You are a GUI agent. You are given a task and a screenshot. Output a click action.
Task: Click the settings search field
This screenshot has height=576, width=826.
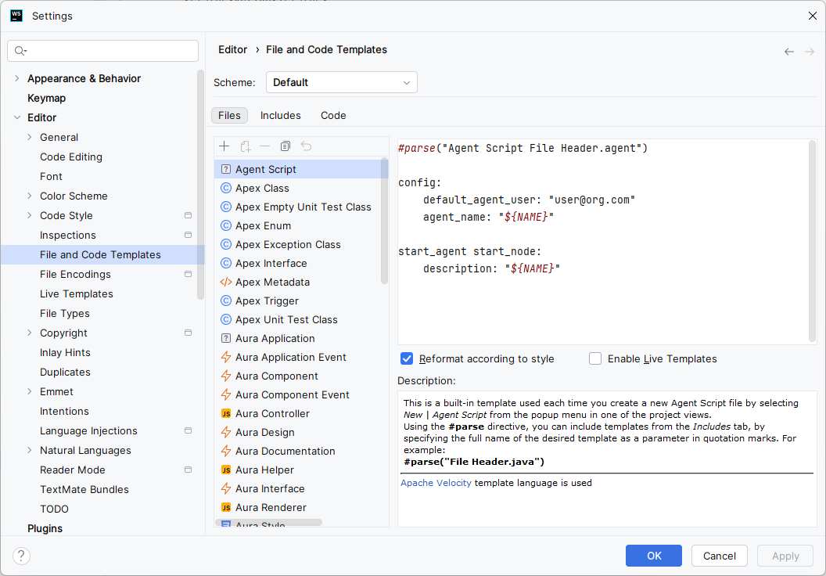point(102,51)
